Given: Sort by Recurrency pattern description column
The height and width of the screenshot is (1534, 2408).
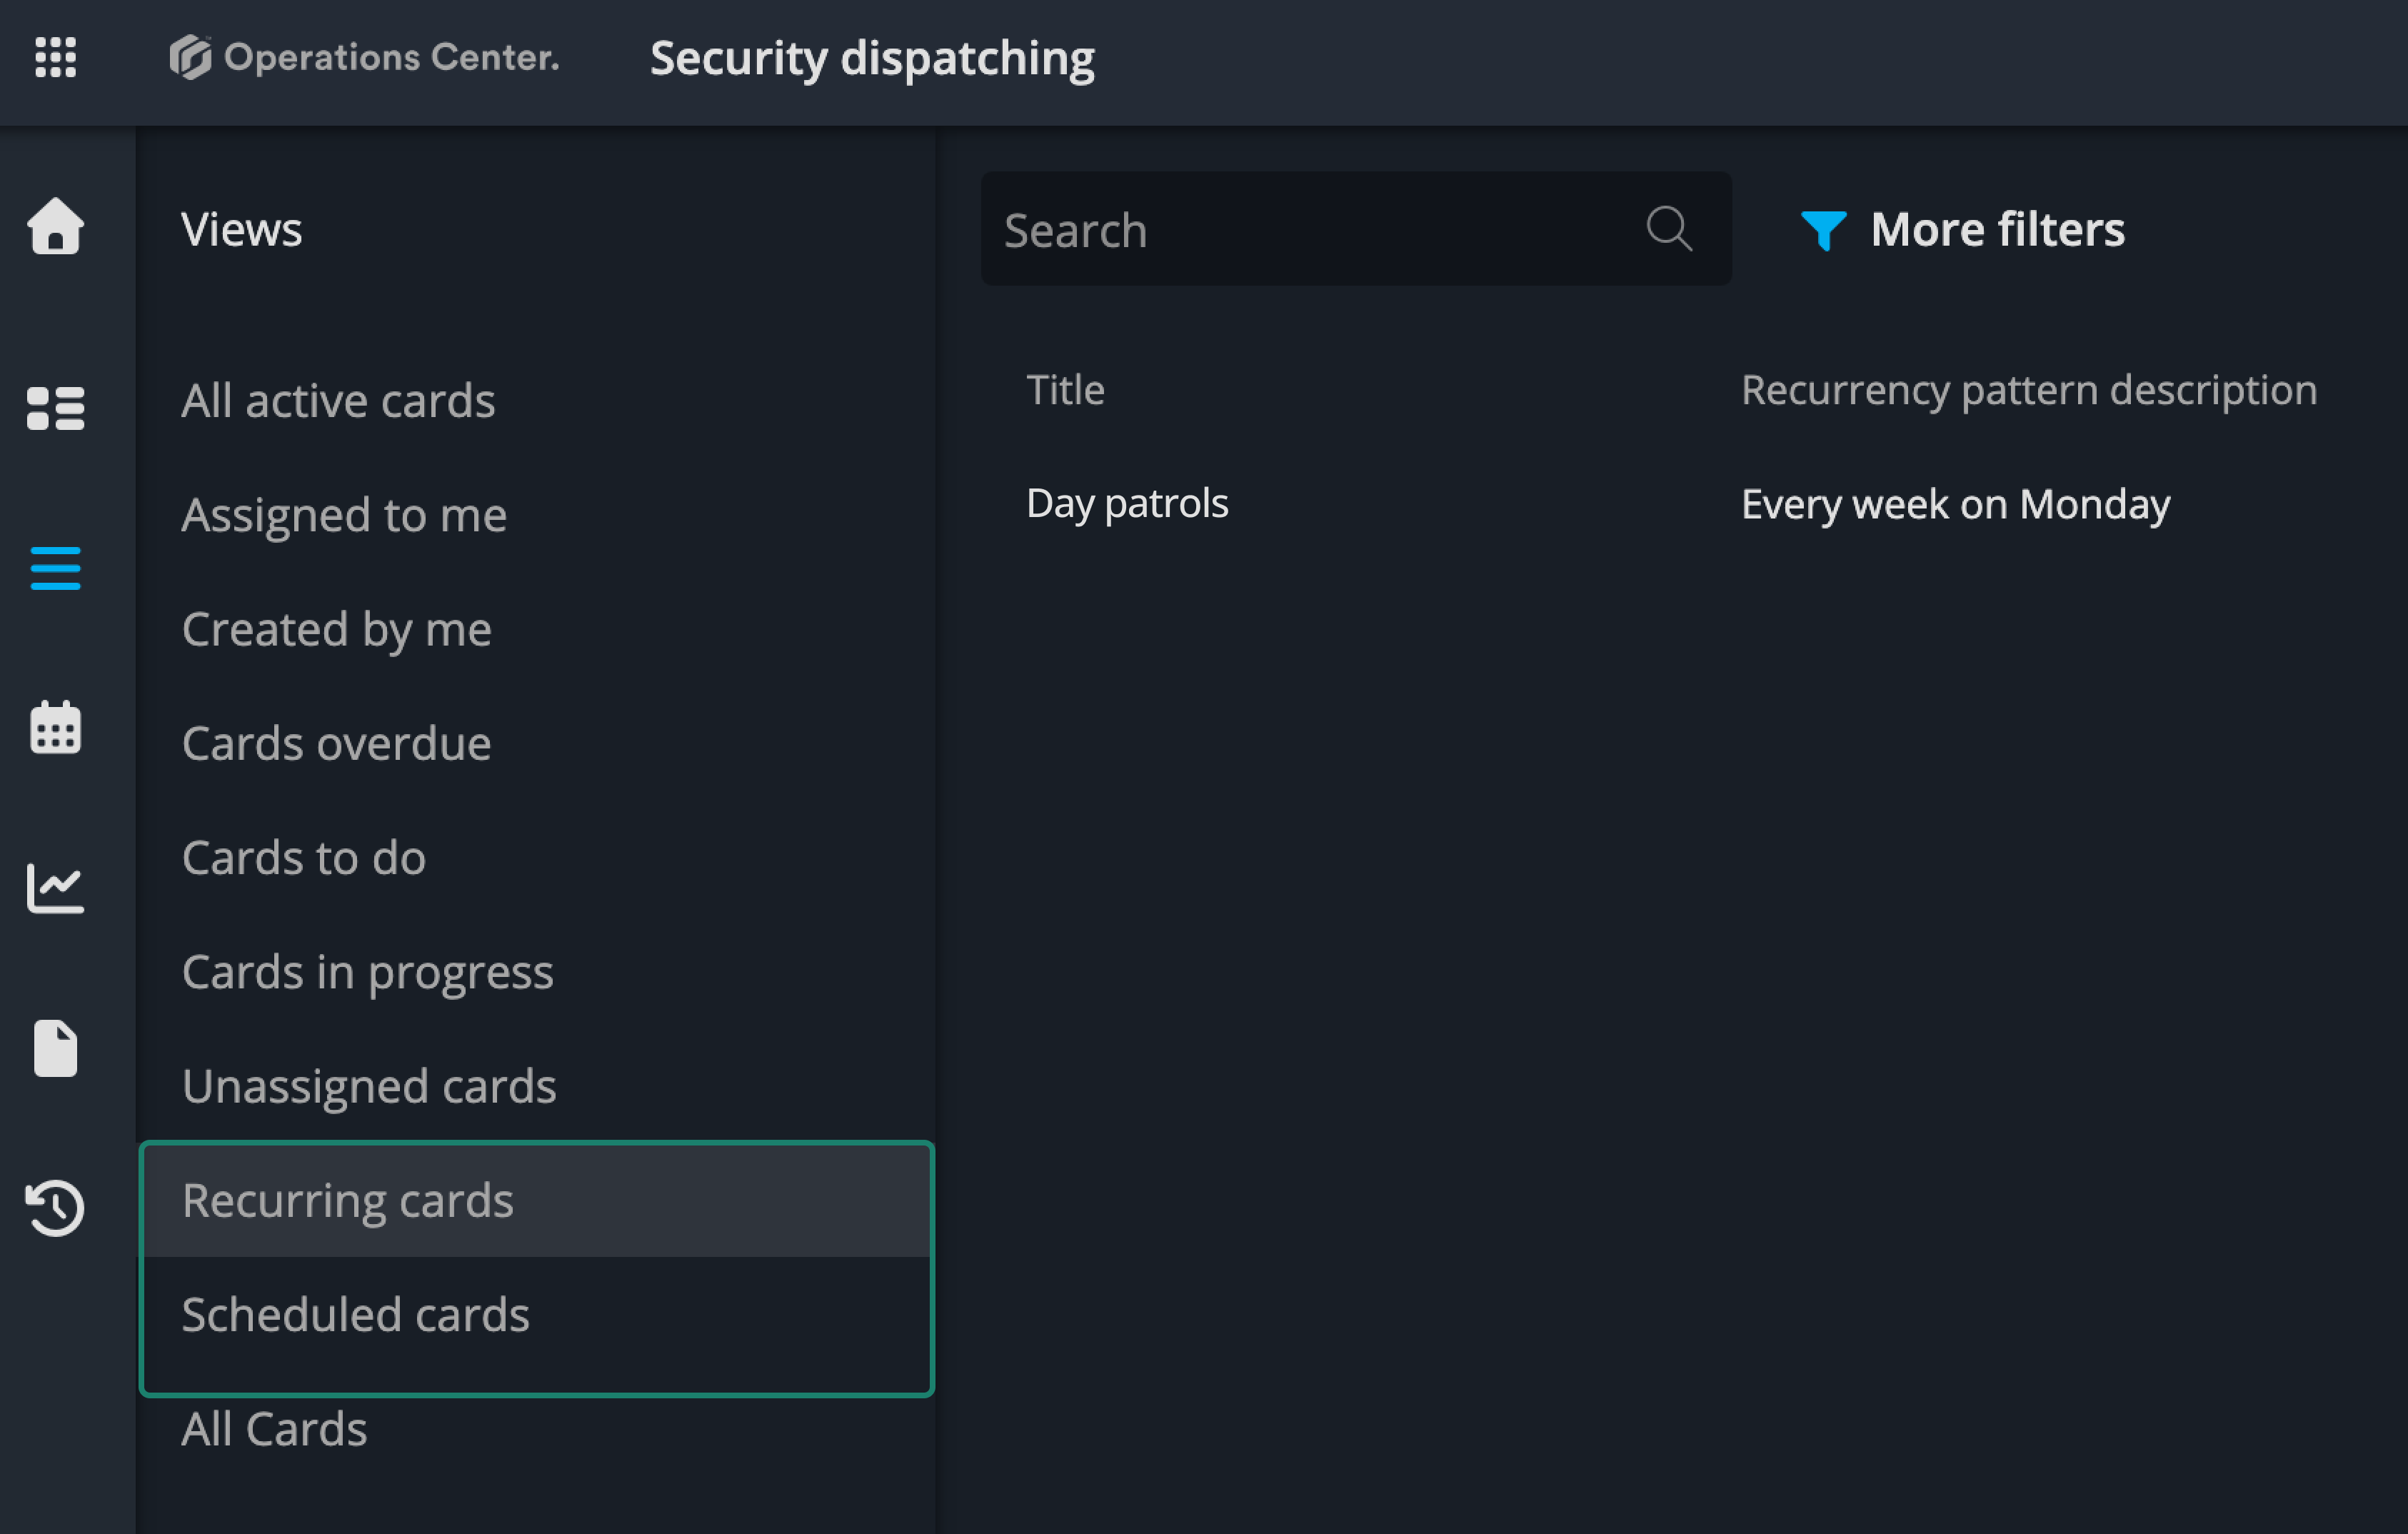Looking at the screenshot, I should pyautogui.click(x=2028, y=389).
